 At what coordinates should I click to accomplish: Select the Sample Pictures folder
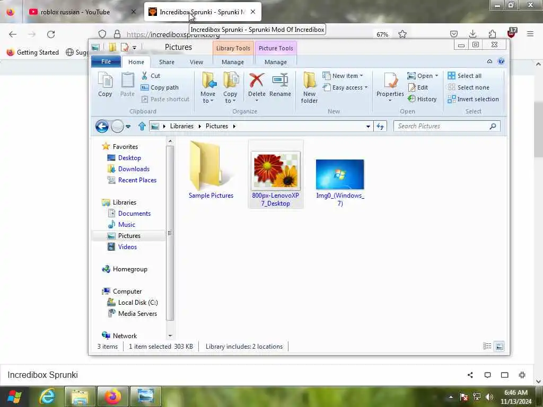click(211, 170)
